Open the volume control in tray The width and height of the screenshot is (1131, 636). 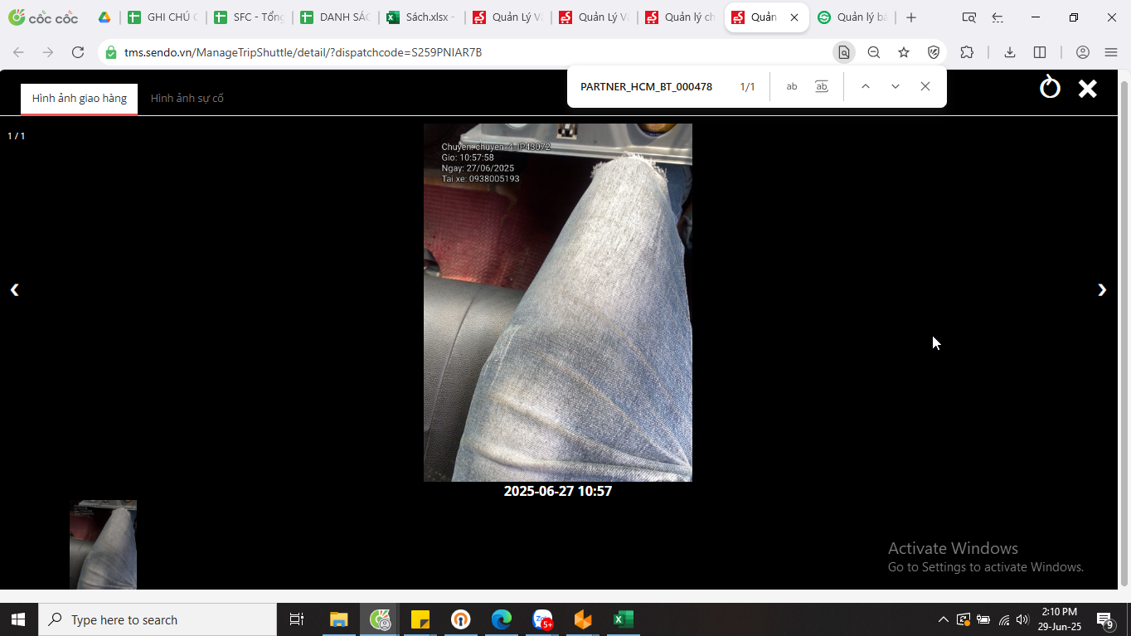point(1022,619)
